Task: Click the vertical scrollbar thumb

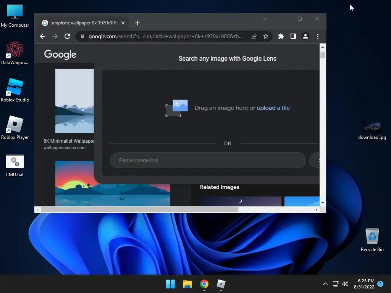Action: pos(323,55)
